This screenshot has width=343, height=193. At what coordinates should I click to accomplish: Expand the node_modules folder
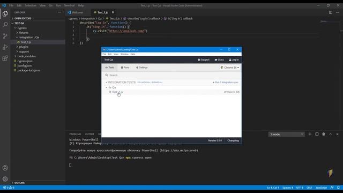click(x=26, y=56)
